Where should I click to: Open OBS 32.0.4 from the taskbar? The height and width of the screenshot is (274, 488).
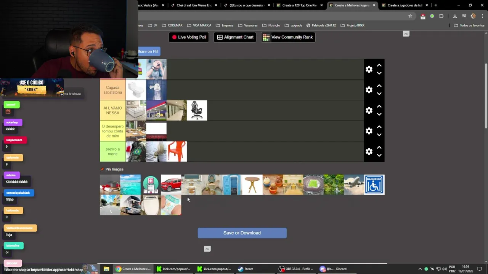click(x=296, y=269)
